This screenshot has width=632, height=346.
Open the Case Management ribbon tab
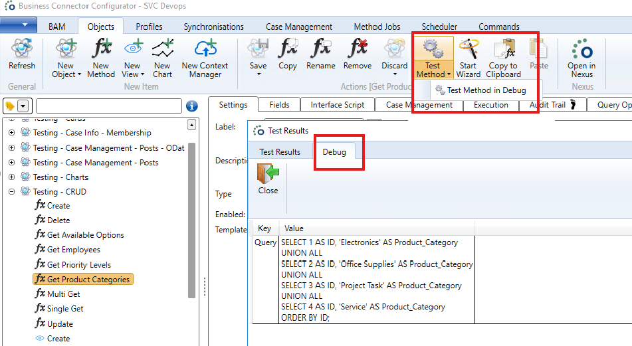pyautogui.click(x=299, y=27)
